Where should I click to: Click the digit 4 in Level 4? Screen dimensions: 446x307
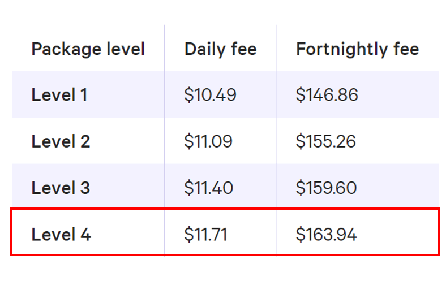point(85,234)
